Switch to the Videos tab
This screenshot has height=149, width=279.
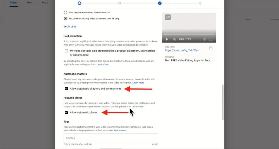pos(13,3)
